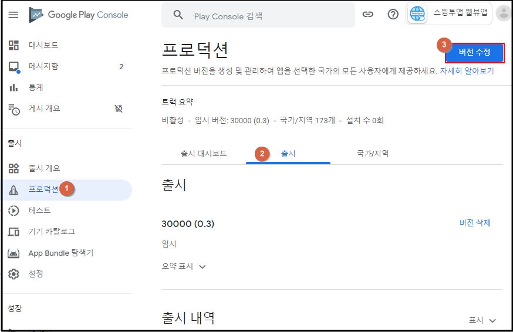
Task: Open 게시 개요 publishing overview
Action: [44, 109]
